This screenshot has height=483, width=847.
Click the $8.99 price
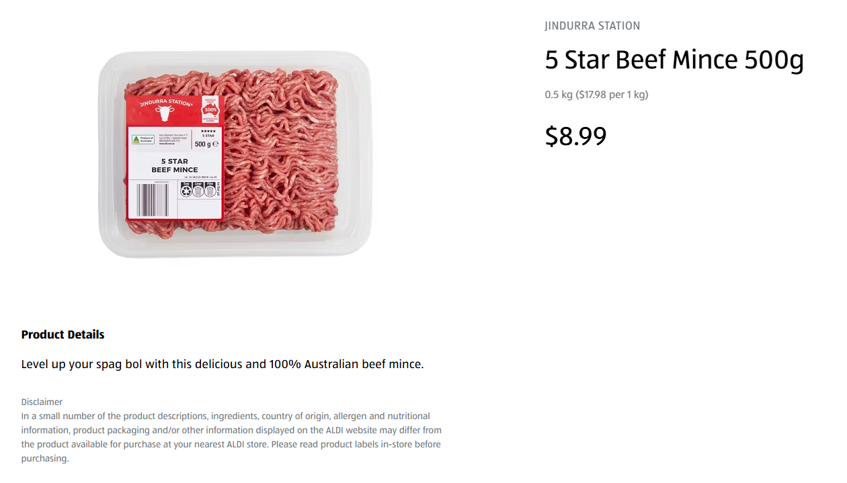pos(575,136)
